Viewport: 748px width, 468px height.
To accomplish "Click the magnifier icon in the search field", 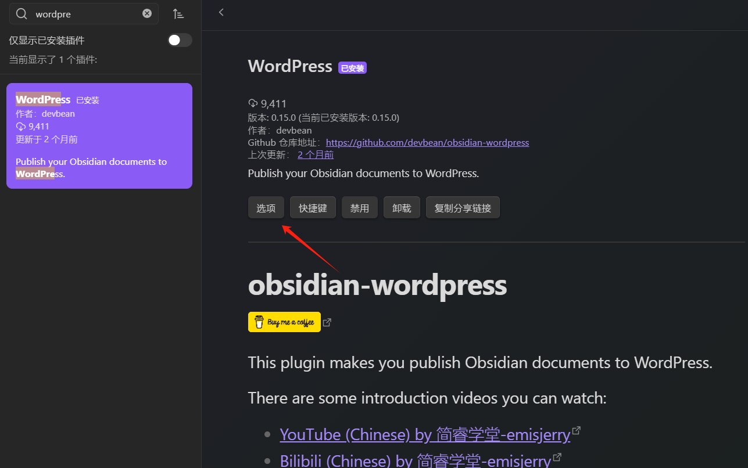I will click(22, 13).
